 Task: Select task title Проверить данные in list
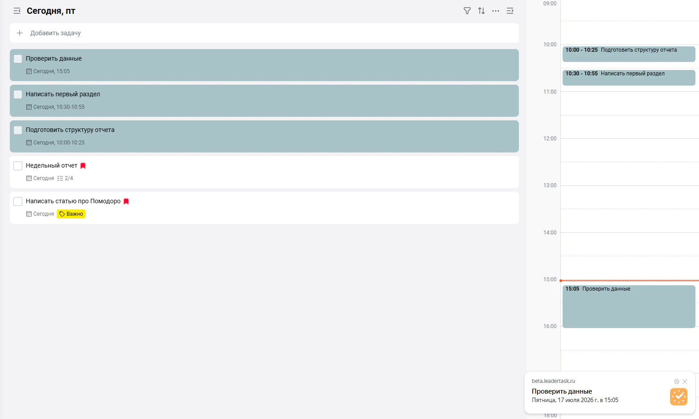pos(53,58)
